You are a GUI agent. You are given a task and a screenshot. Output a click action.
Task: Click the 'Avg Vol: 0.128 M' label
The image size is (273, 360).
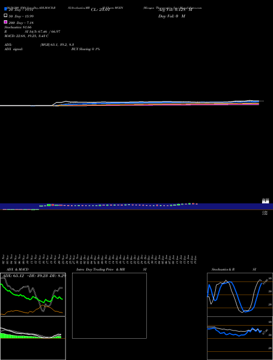pyautogui.click(x=175, y=10)
